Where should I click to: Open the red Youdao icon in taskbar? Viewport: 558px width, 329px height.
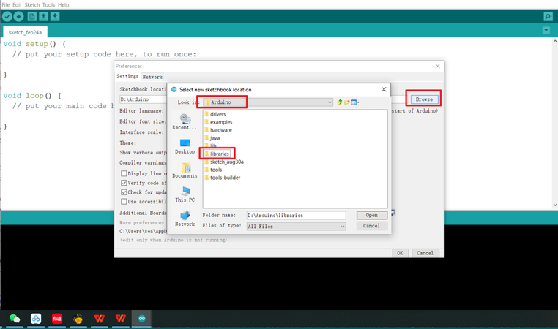pos(57,319)
